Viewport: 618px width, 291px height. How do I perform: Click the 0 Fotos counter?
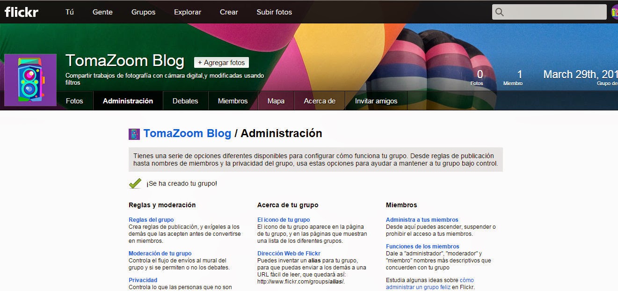pyautogui.click(x=477, y=77)
